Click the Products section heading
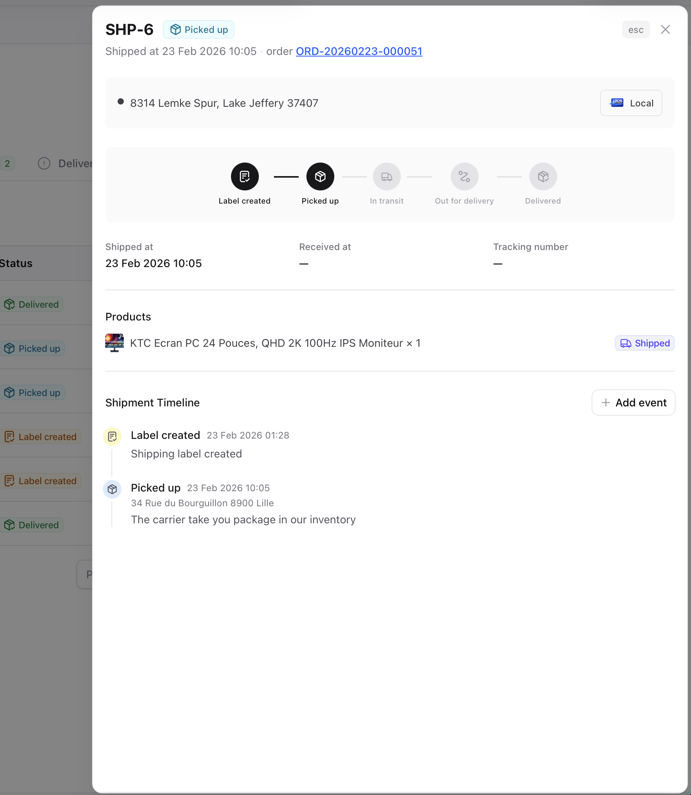 128,317
